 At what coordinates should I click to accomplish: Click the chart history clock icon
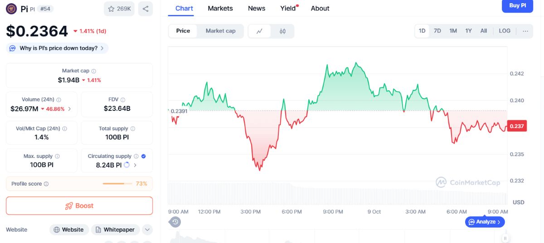(x=175, y=222)
